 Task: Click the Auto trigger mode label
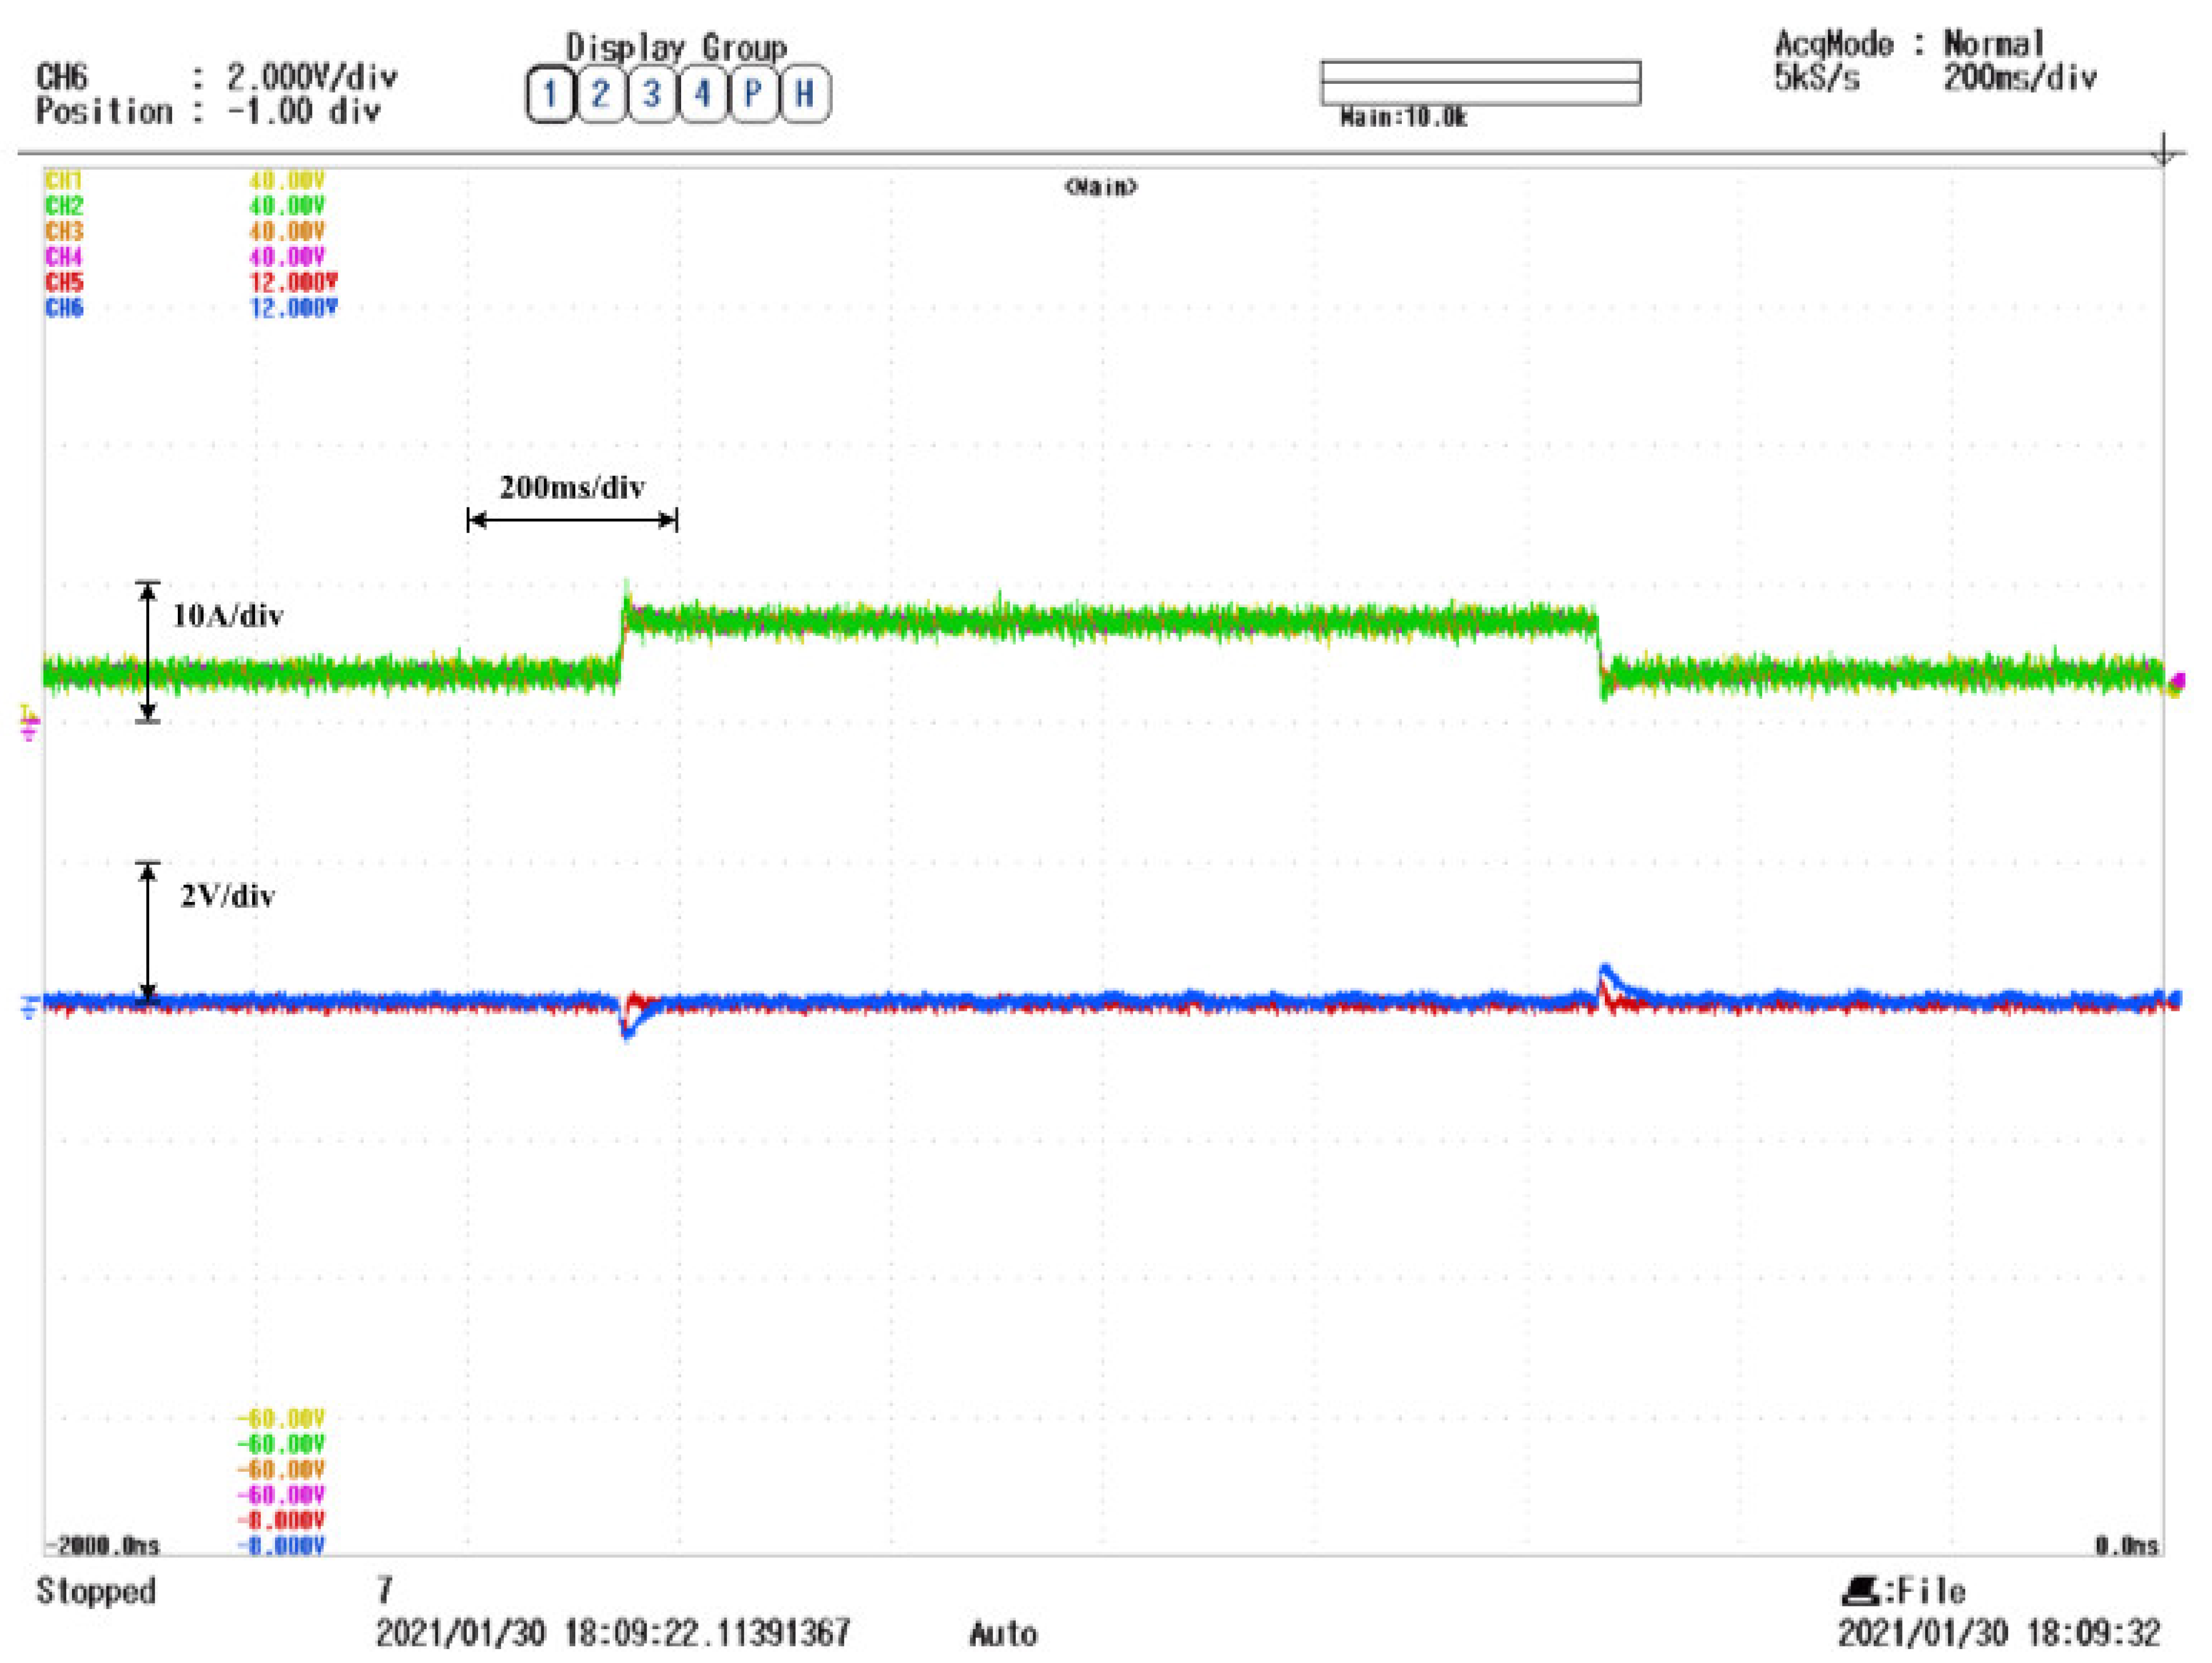pos(1003,1634)
